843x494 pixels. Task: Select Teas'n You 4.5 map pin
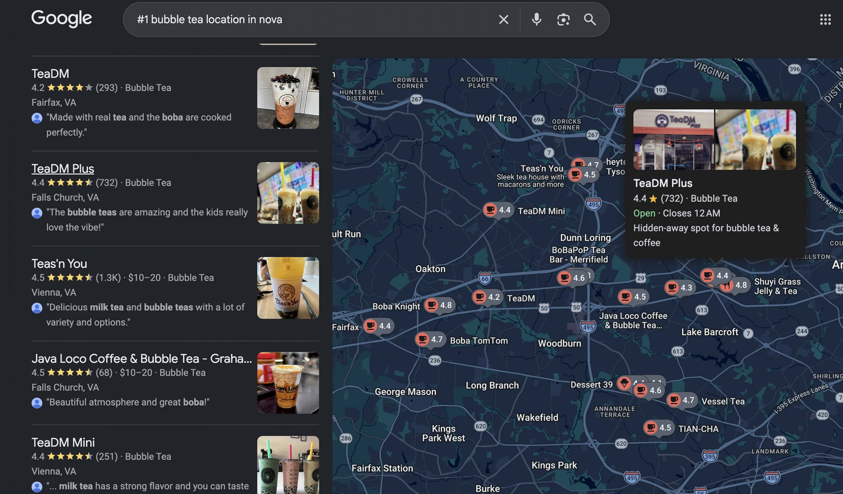click(583, 174)
